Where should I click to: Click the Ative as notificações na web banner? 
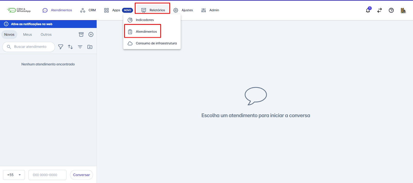(48, 24)
